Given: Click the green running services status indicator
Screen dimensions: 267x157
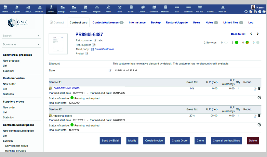Looking at the screenshot, I should (x=237, y=42).
